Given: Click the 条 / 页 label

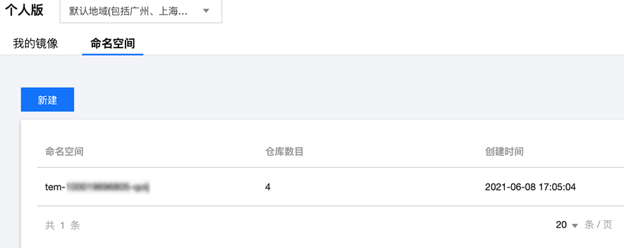Looking at the screenshot, I should pyautogui.click(x=598, y=225).
